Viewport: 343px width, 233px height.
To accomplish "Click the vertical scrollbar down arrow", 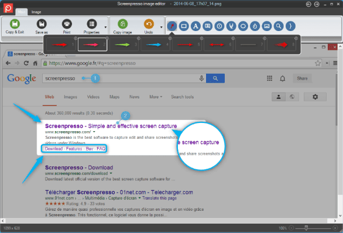I will [x=340, y=215].
